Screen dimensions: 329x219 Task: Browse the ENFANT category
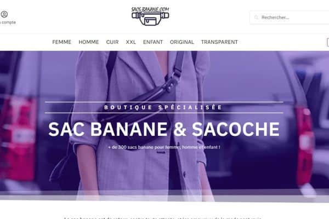pyautogui.click(x=153, y=42)
